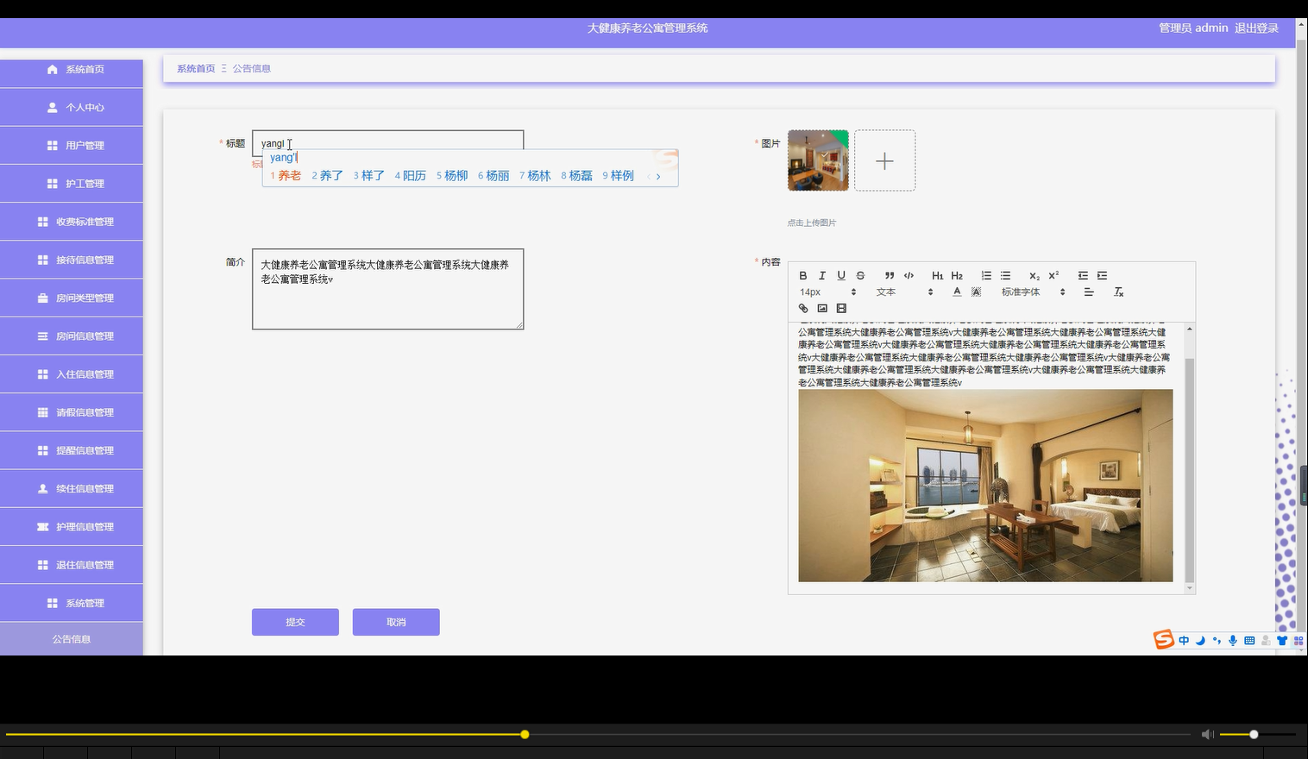Log out via 退出登录 link
The image size is (1308, 759).
[1256, 28]
